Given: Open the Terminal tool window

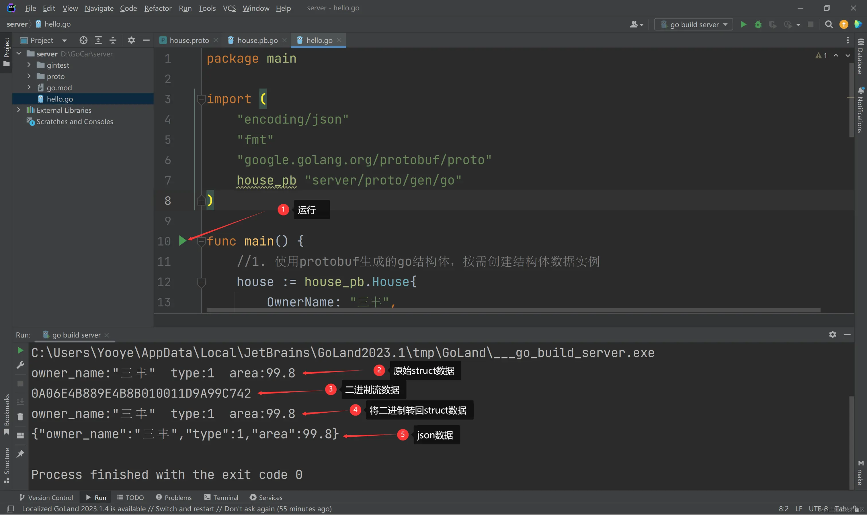Looking at the screenshot, I should 221,497.
